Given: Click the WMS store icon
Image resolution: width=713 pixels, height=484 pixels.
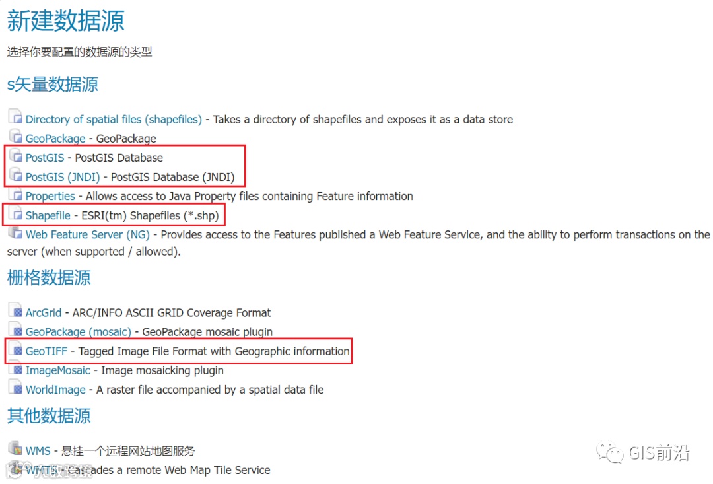Looking at the screenshot, I should 15,448.
